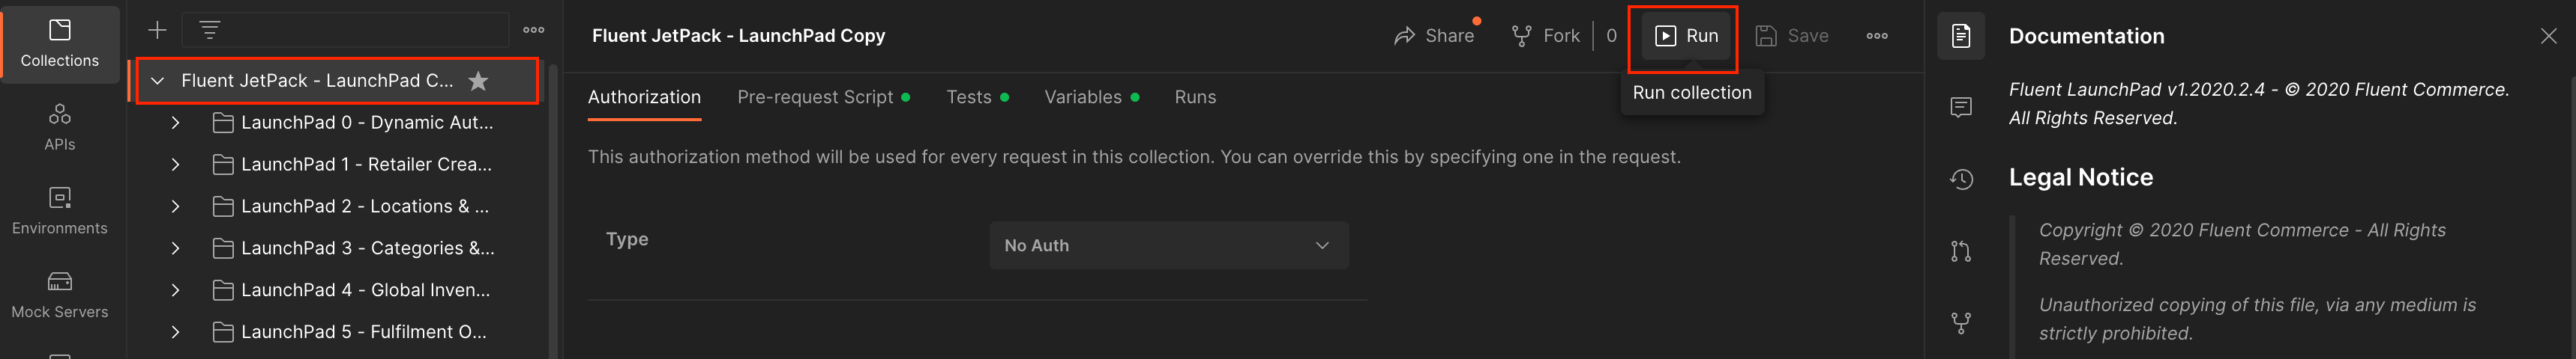
Task: Fork the collection
Action: point(1546,36)
